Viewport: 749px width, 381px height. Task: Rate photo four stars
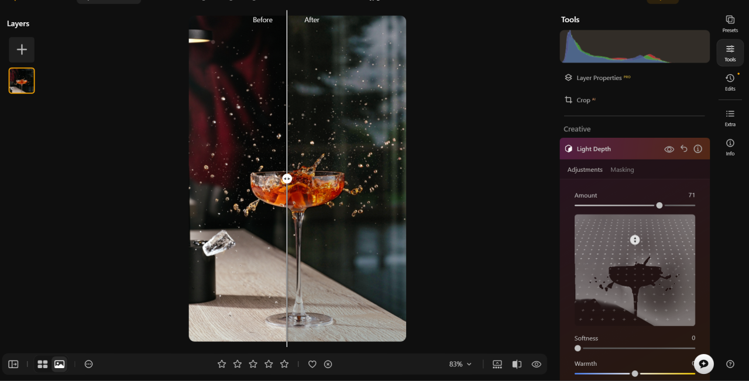pos(269,364)
